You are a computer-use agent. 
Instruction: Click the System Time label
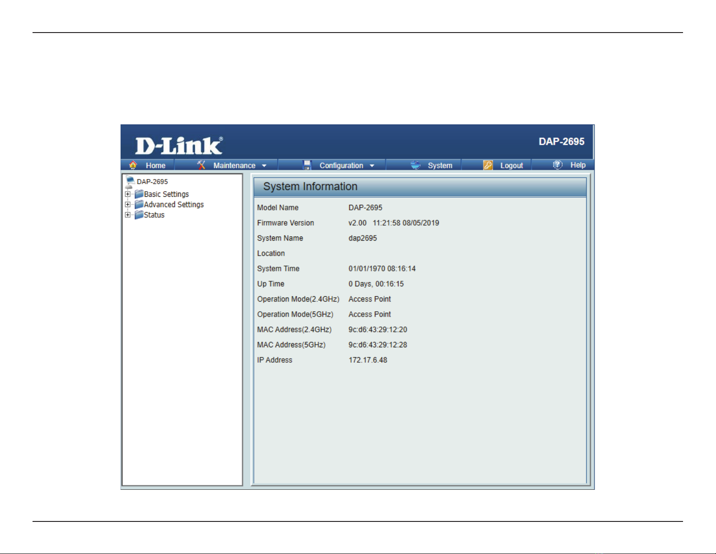[x=278, y=269]
